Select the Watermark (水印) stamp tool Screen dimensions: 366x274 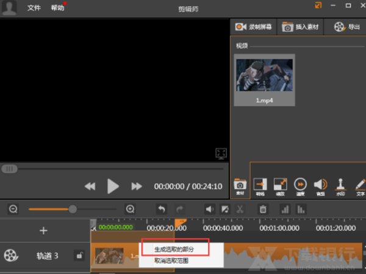pyautogui.click(x=340, y=185)
